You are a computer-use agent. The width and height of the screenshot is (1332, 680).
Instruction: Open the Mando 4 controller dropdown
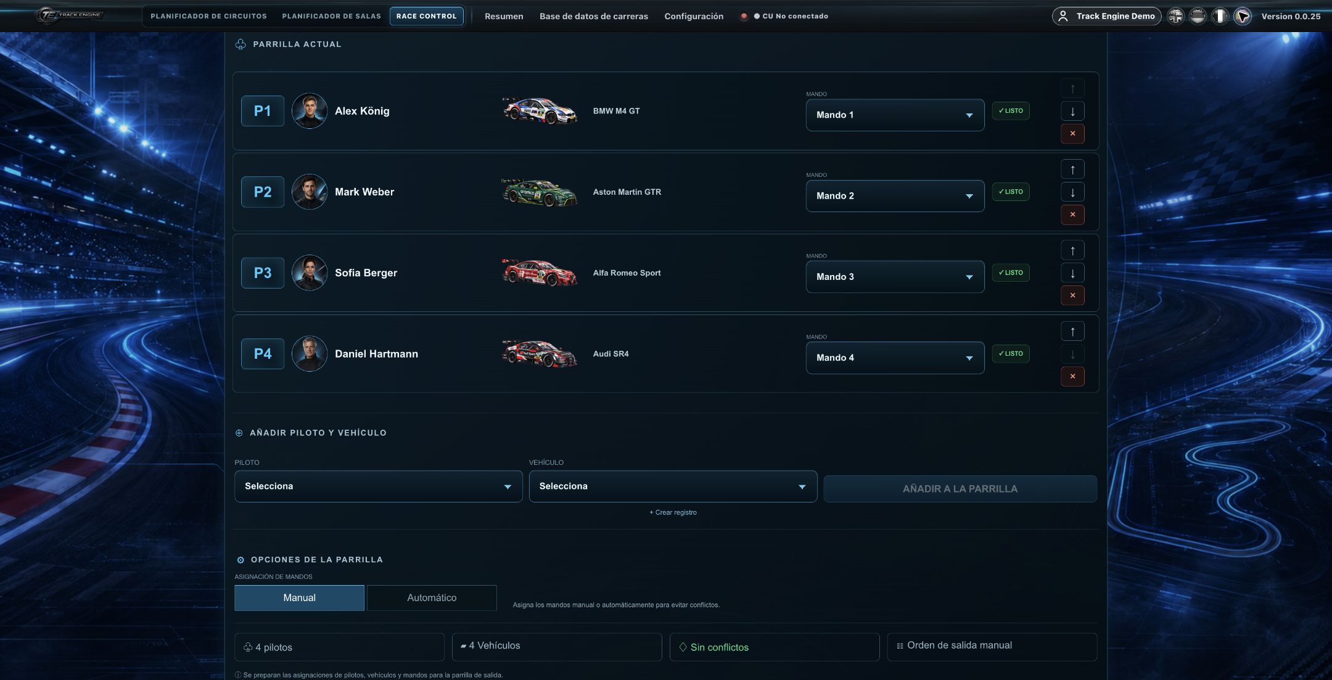tap(895, 358)
